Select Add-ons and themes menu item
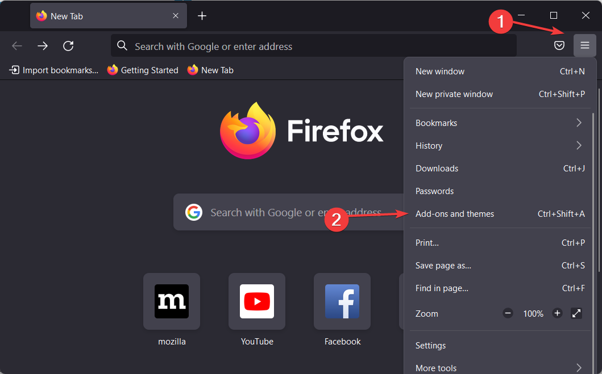 click(x=500, y=214)
